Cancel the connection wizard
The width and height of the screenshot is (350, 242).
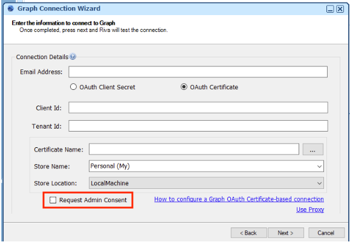[326, 233]
